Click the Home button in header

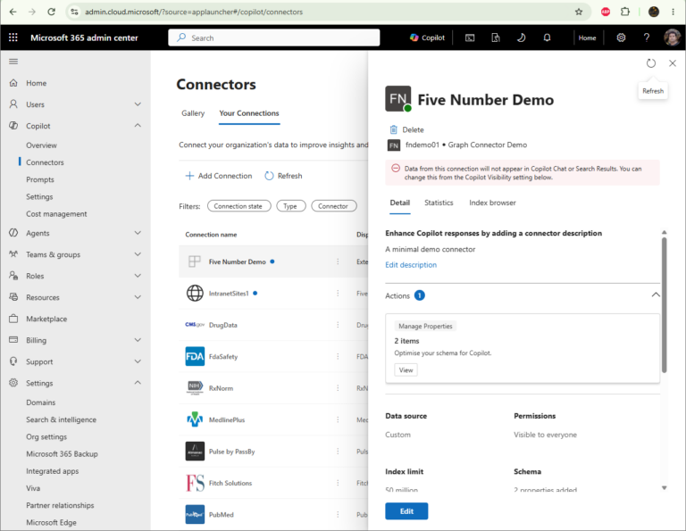pos(587,38)
